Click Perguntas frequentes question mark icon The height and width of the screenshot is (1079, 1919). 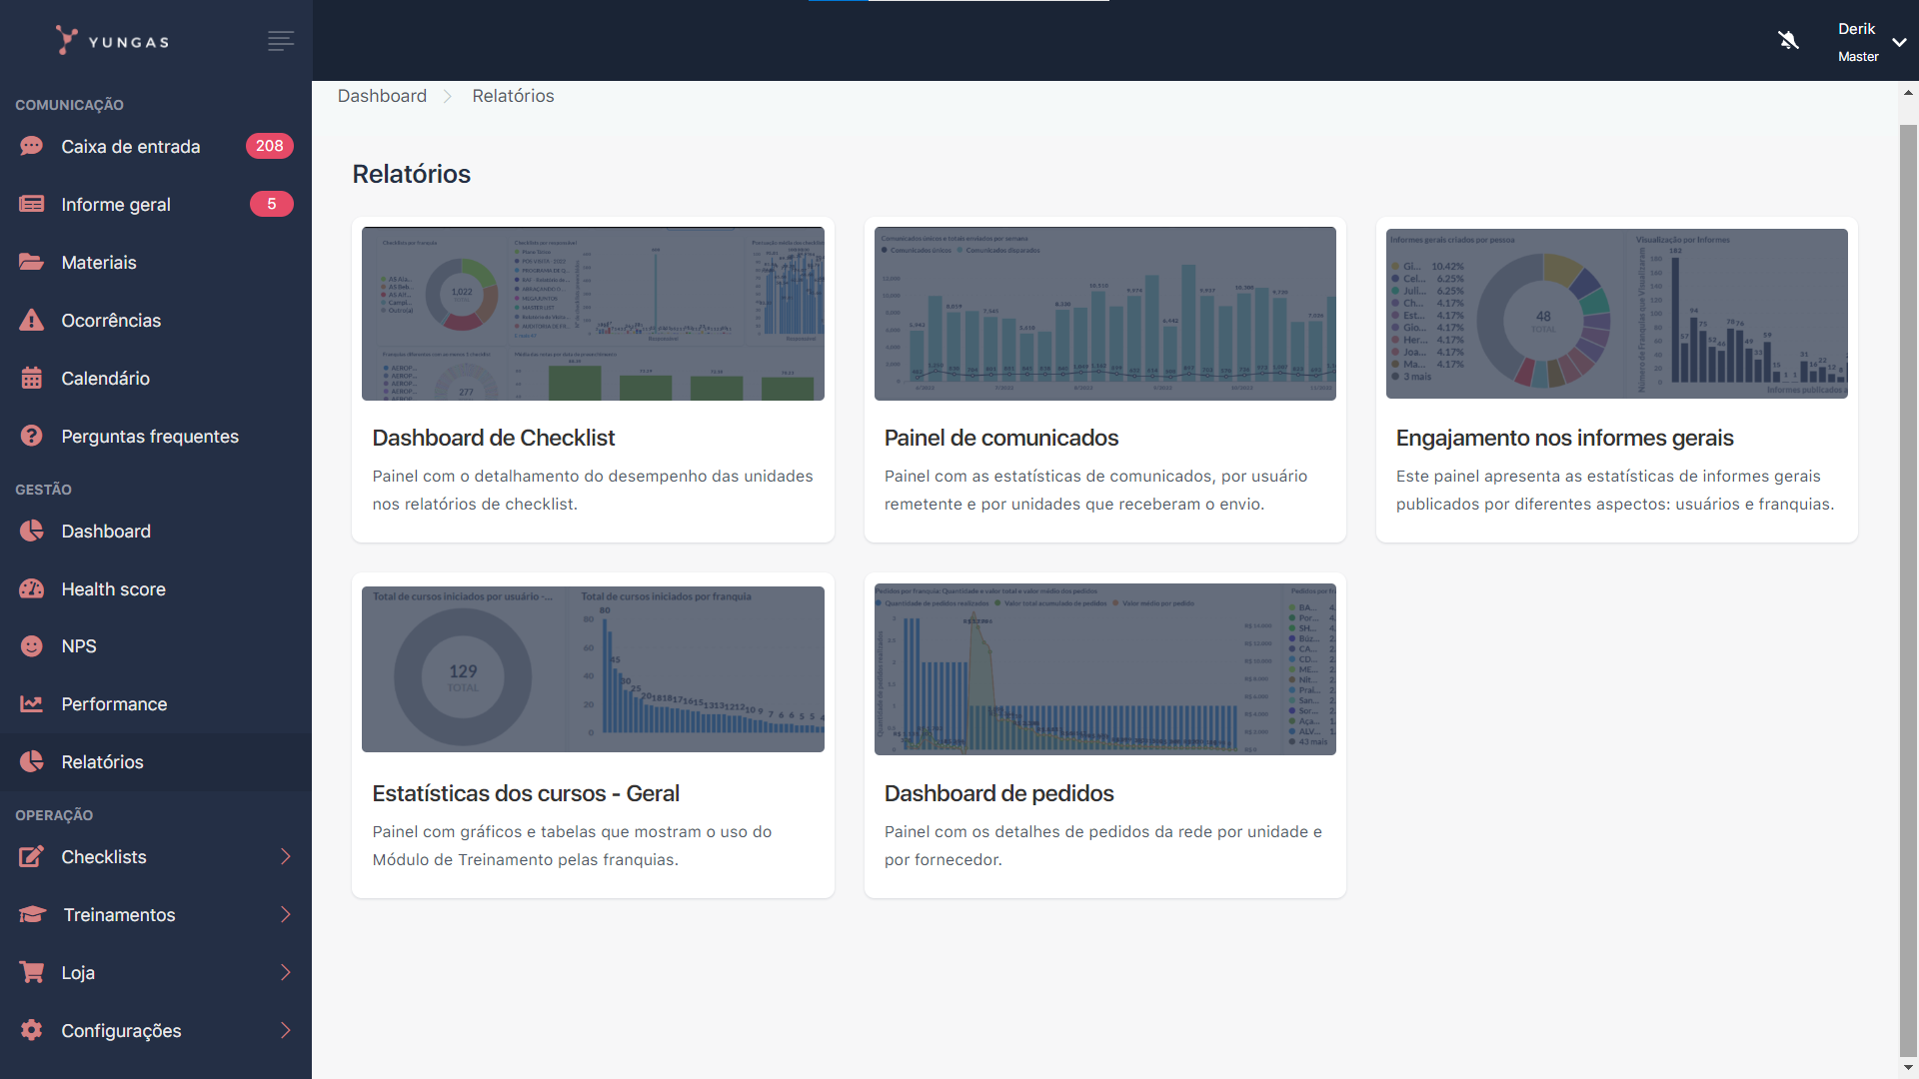point(32,436)
